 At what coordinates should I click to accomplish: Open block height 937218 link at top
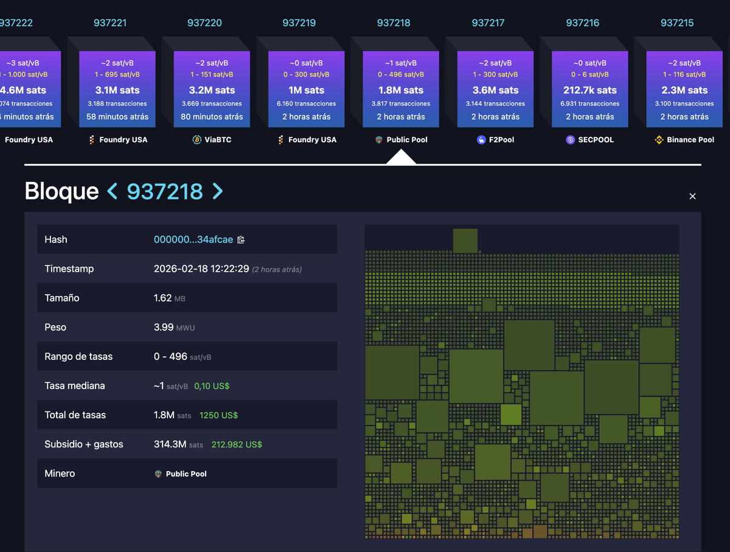pyautogui.click(x=394, y=23)
